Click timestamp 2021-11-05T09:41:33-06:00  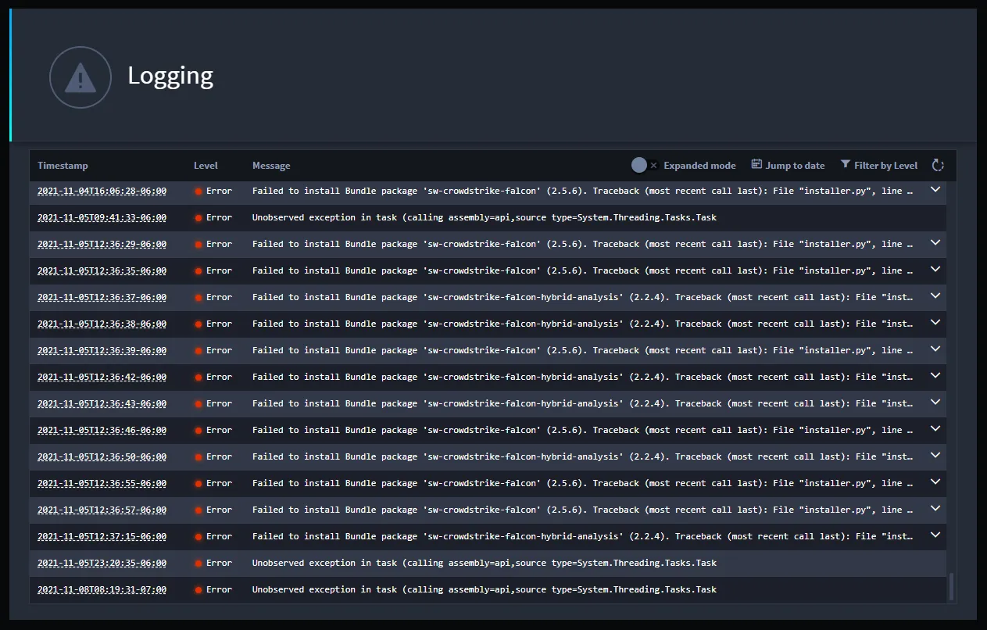pos(102,217)
